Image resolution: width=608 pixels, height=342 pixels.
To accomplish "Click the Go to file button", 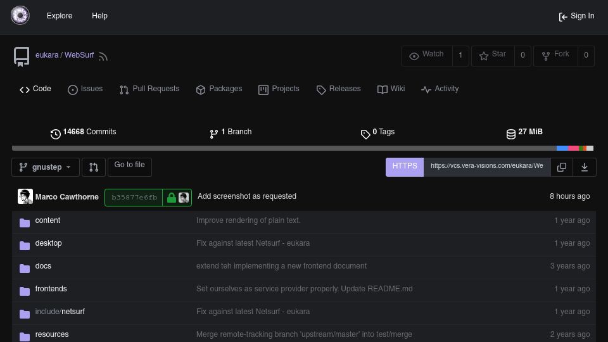I will [x=129, y=167].
